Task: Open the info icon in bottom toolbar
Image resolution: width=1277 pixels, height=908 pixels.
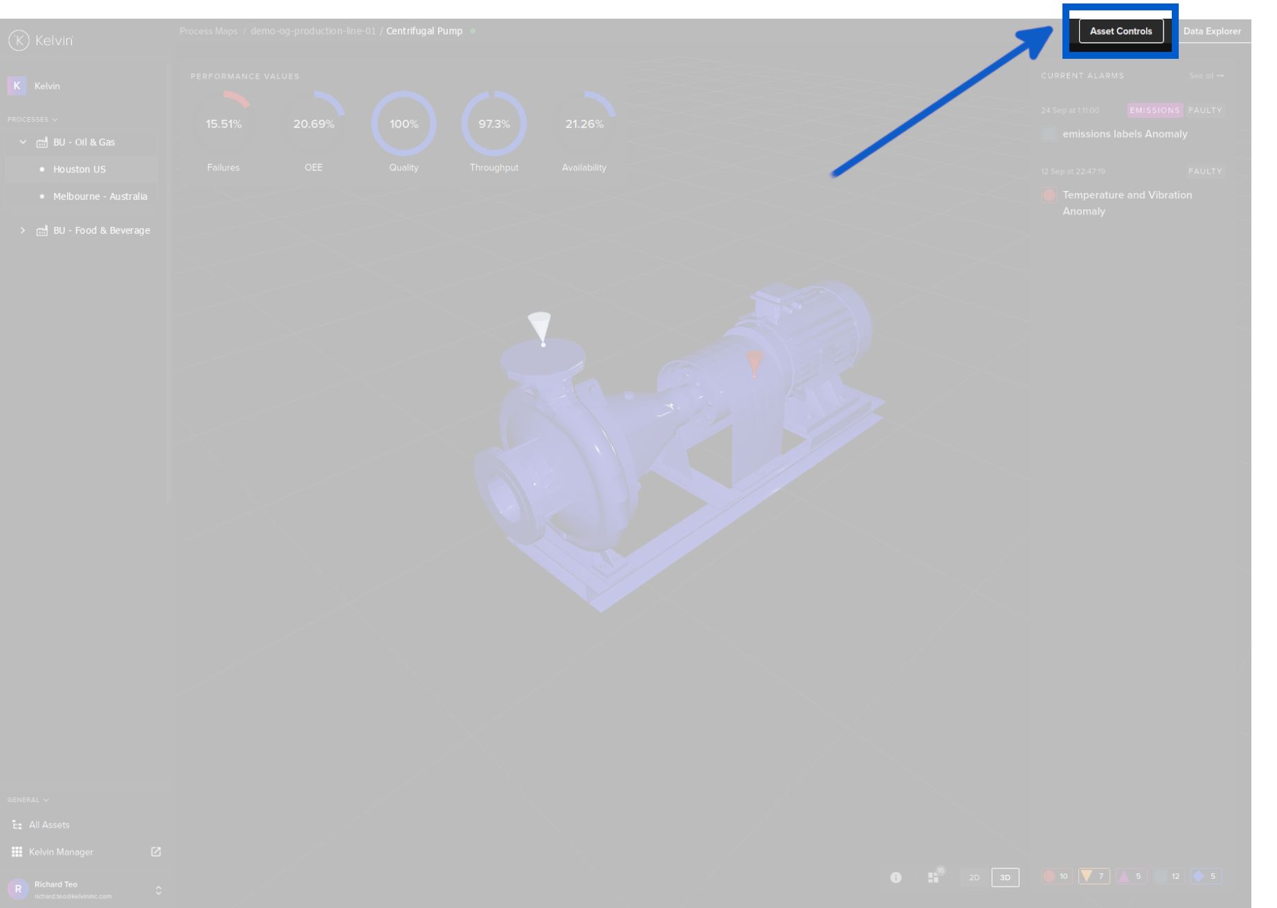Action: [x=896, y=877]
